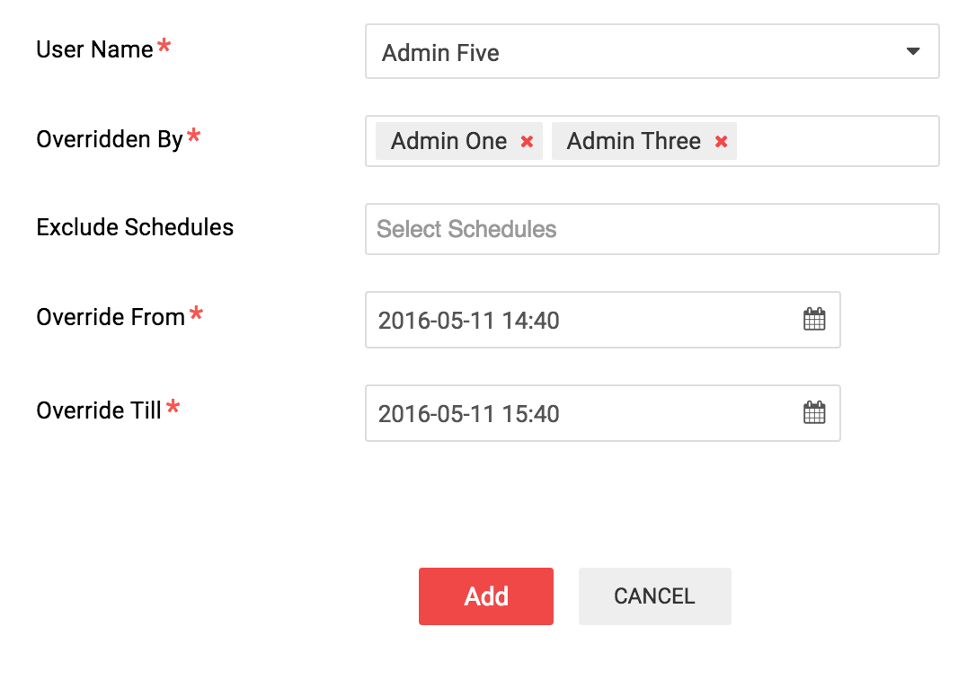Open calendar picker for Override Till

click(814, 412)
